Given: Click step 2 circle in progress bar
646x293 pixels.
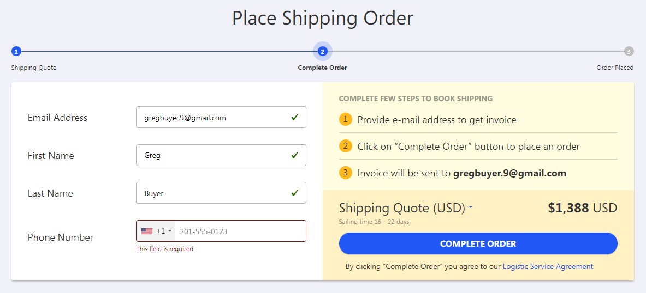Looking at the screenshot, I should [323, 51].
